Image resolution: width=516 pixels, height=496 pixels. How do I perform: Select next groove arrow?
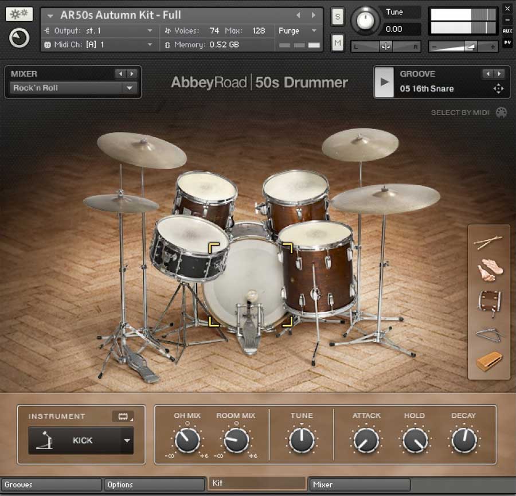click(499, 74)
